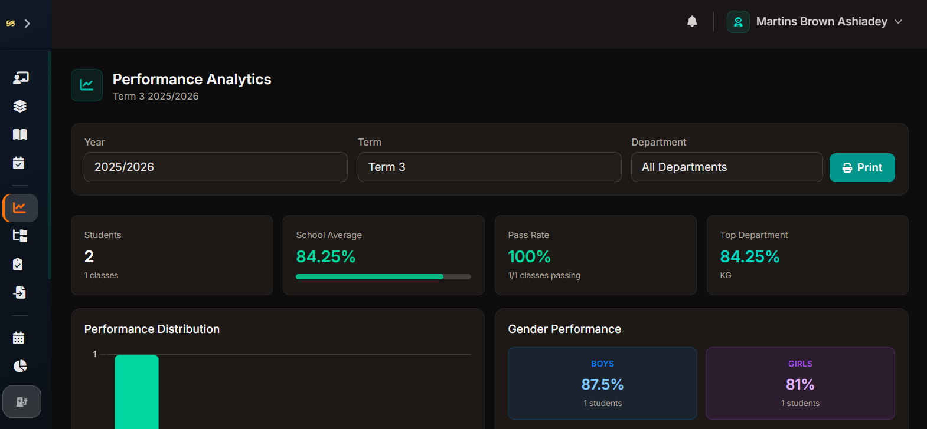Click the School Average 84.25% value

tap(326, 257)
